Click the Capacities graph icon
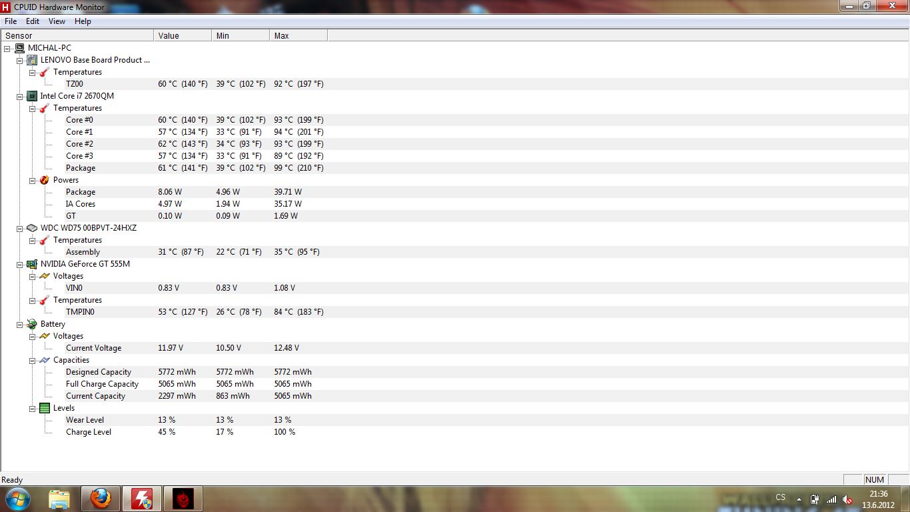The image size is (910, 512). pyautogui.click(x=45, y=360)
